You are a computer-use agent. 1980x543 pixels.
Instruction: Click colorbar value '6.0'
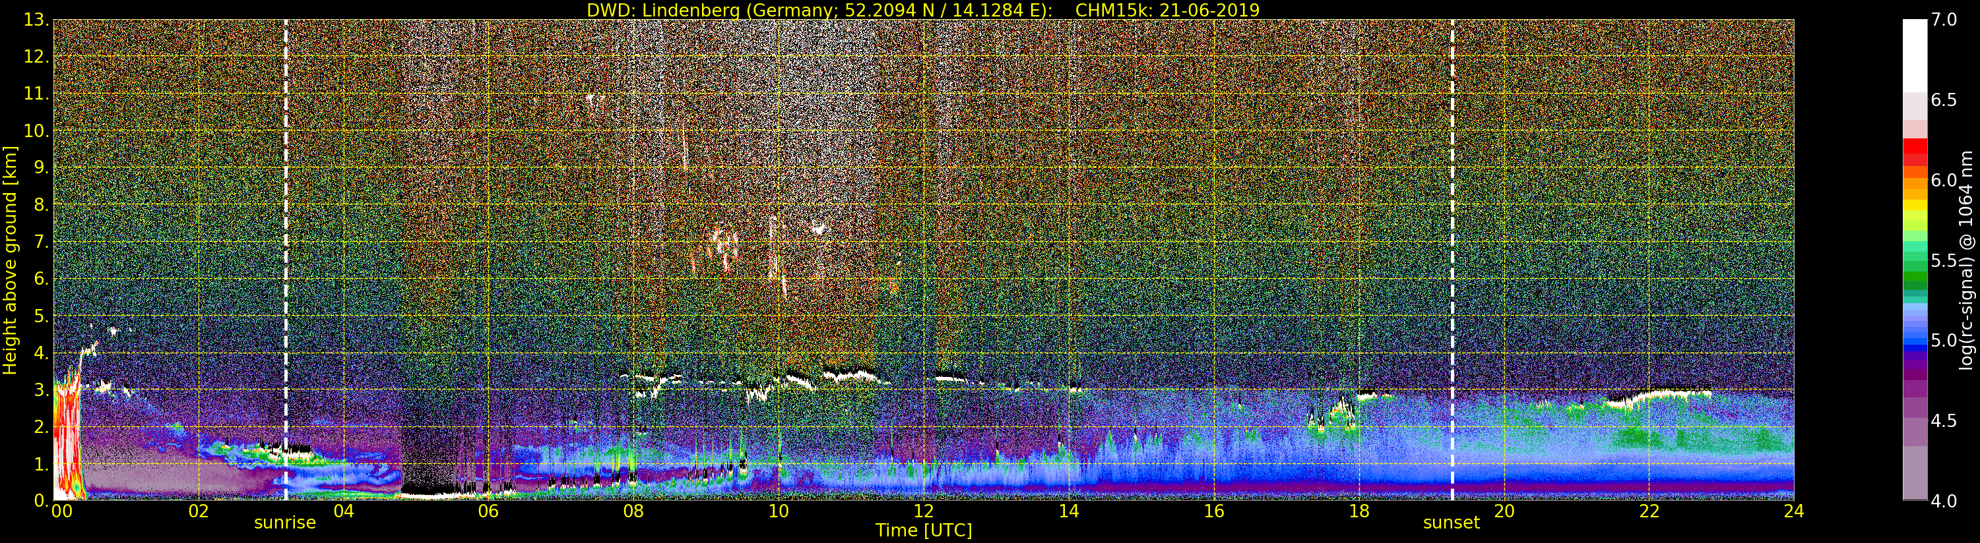coord(1944,180)
